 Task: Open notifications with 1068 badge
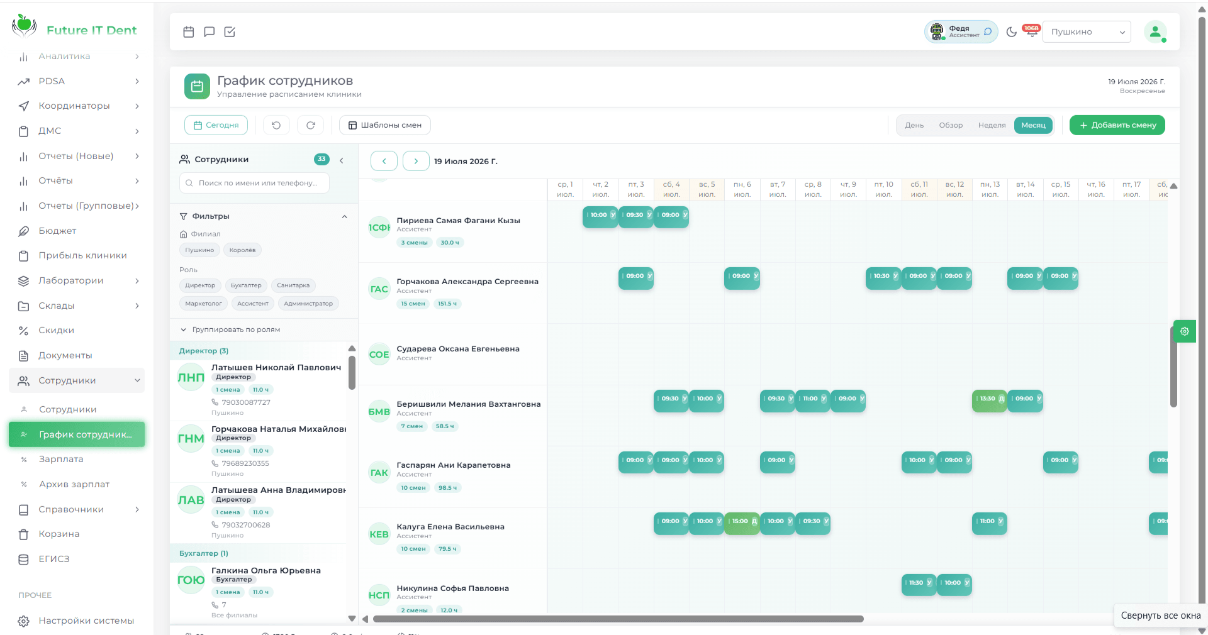1031,31
